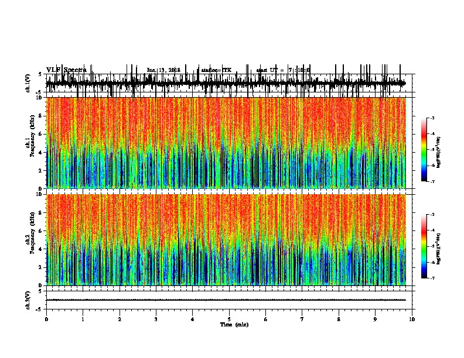
Task: Click the ch.2 spectrogram 4 kHz tick label
Action: 41,249
